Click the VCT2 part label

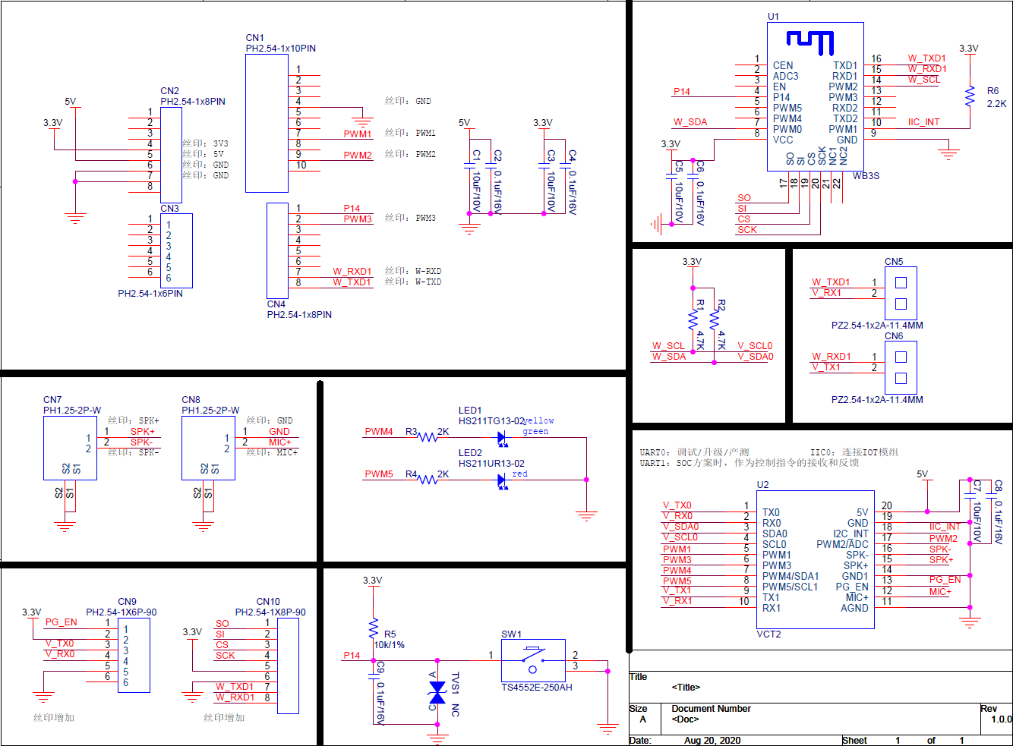click(x=768, y=634)
